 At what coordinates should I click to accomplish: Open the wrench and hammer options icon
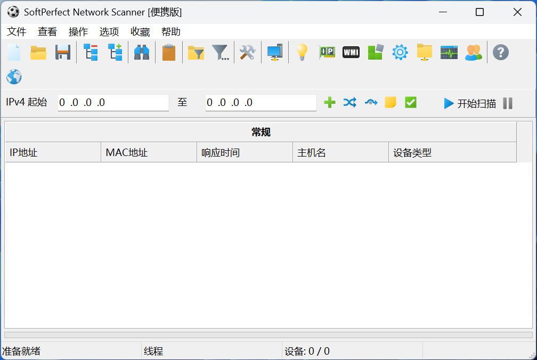[x=247, y=52]
